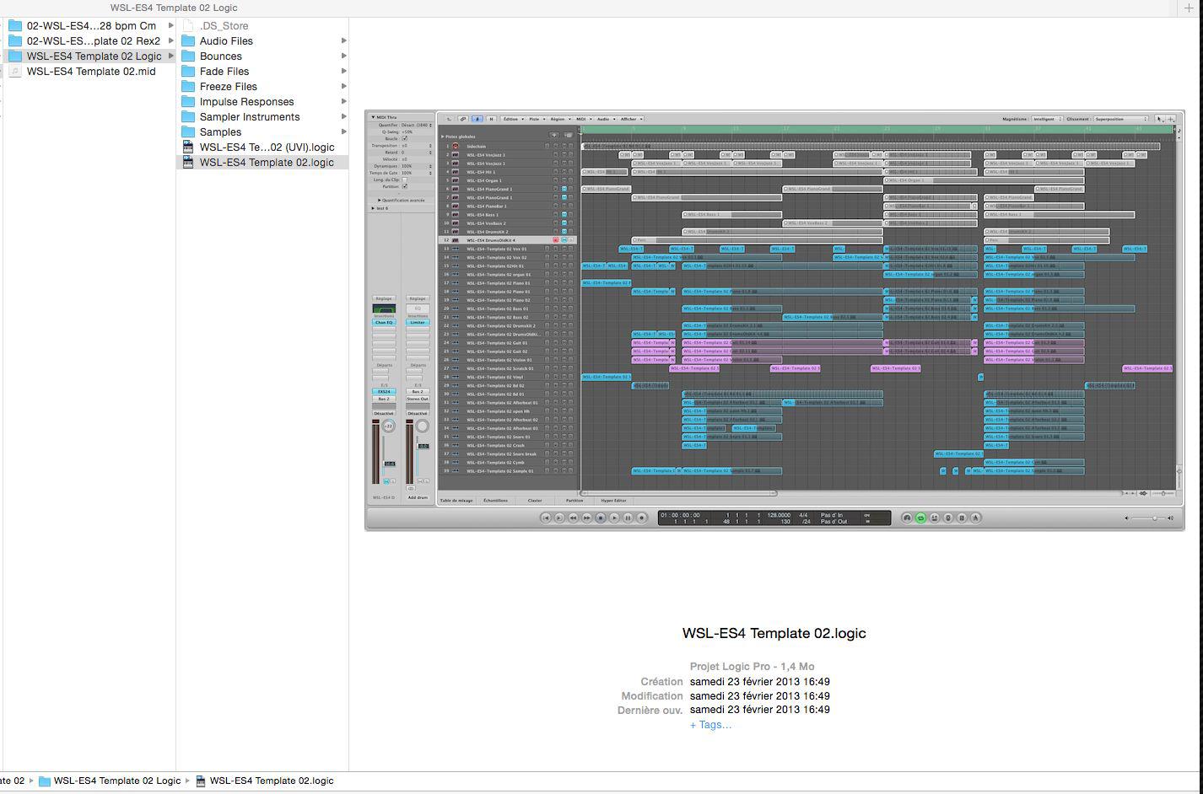
Task: Go to WSL-ES4 Template 02 Logic in path bar
Action: coord(110,781)
